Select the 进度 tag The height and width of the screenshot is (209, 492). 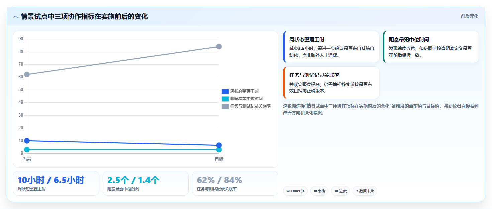click(x=340, y=191)
